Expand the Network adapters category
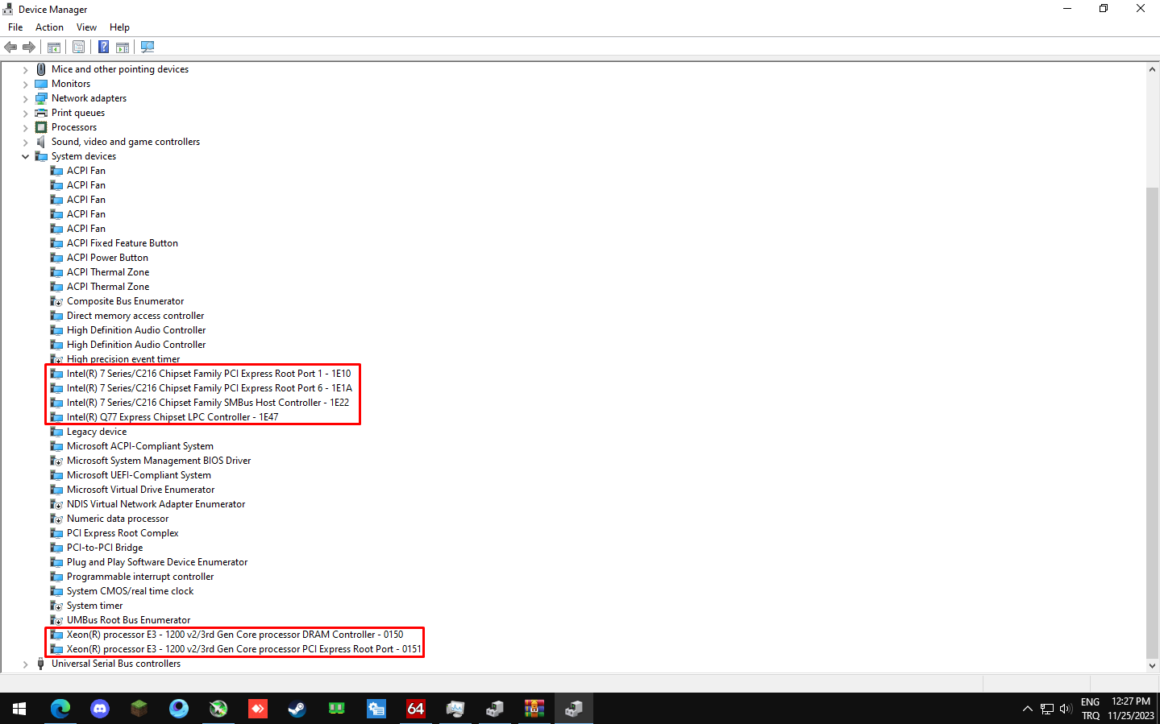The image size is (1160, 724). [26, 99]
